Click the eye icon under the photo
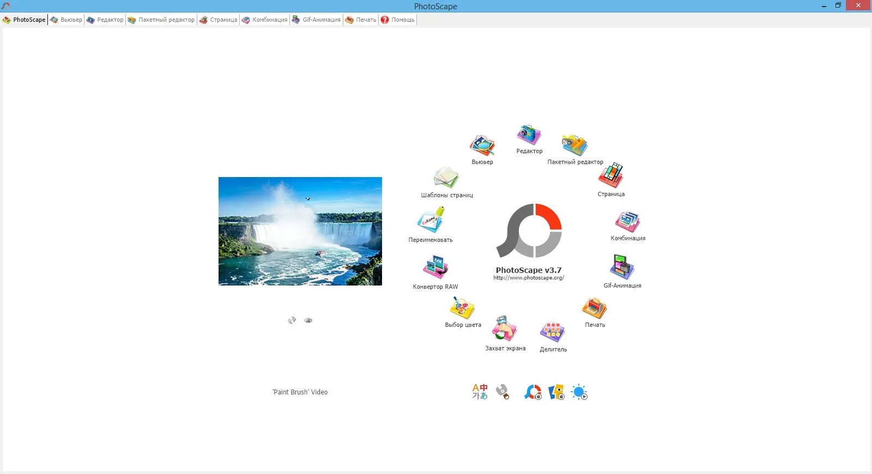The height and width of the screenshot is (474, 872). pyautogui.click(x=308, y=320)
